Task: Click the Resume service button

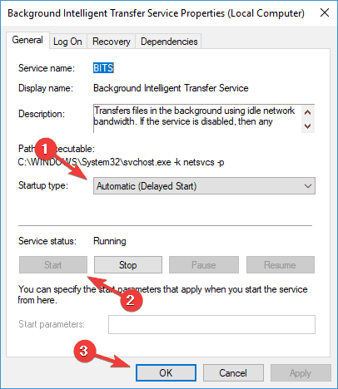Action: click(281, 265)
